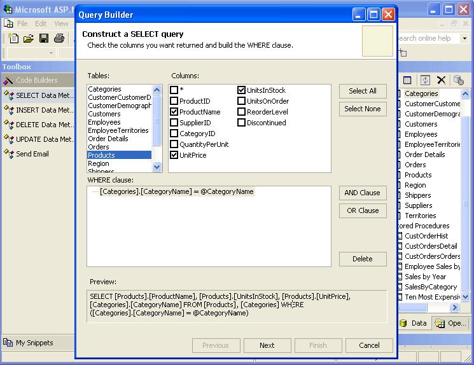Click the INSERT Data Method builder icon
The height and width of the screenshot is (365, 474).
9,109
